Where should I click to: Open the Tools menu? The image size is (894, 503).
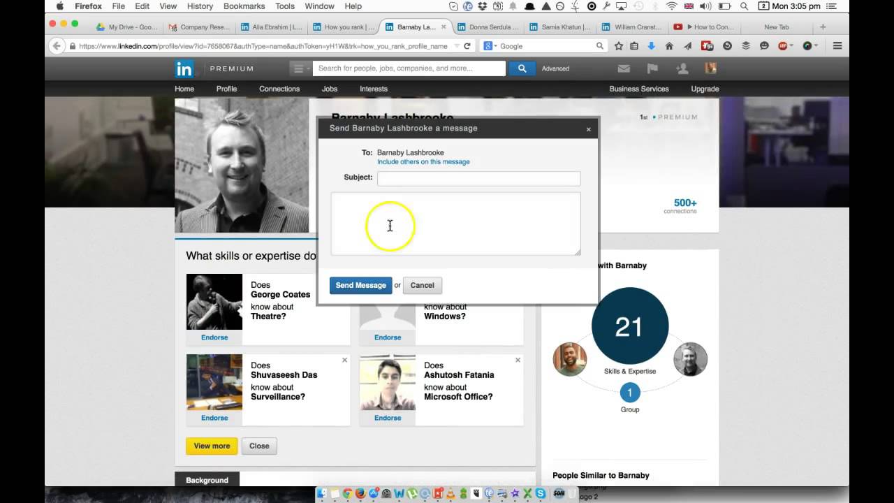284,6
